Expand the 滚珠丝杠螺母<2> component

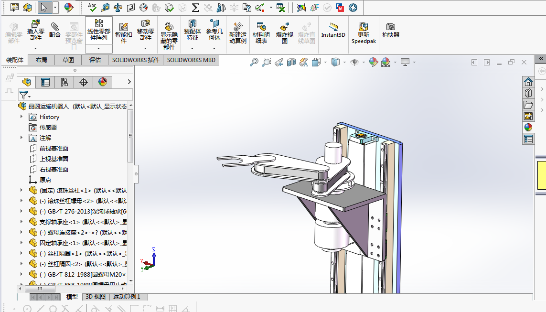21,201
